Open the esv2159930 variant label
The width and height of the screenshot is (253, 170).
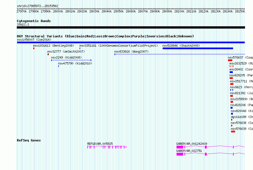click(242, 99)
